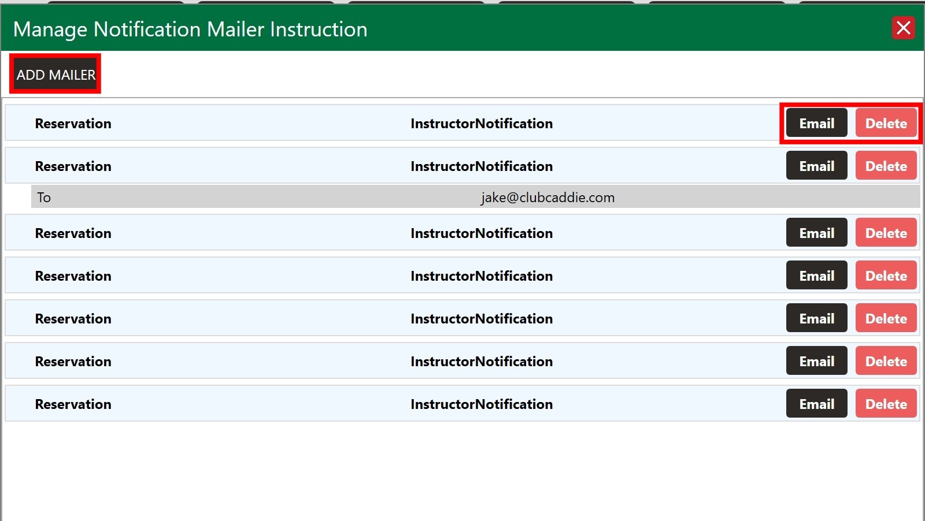Delete the fifth Reservation mailer
The width and height of the screenshot is (925, 521).
click(886, 318)
